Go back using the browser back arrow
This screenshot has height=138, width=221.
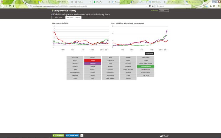tap(2, 6)
